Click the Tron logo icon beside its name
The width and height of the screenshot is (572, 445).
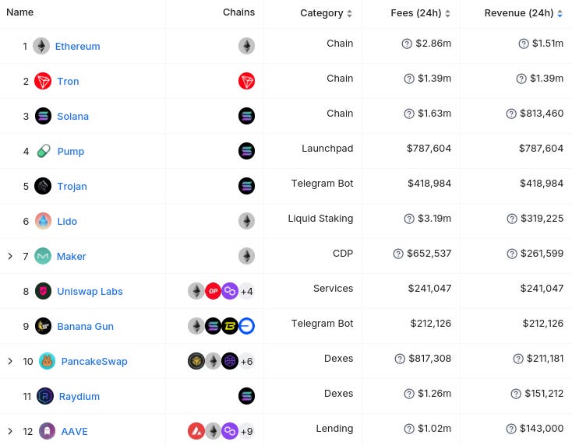coord(43,81)
